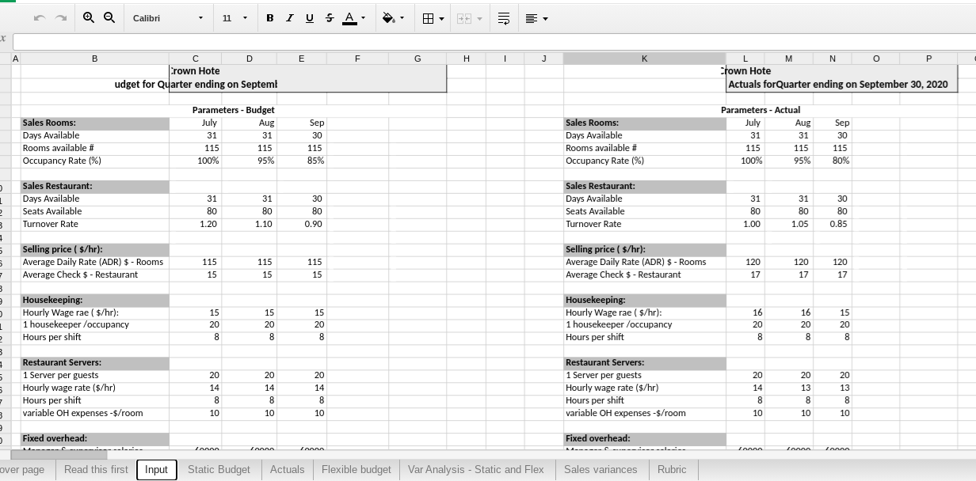Select column K header

(x=644, y=59)
